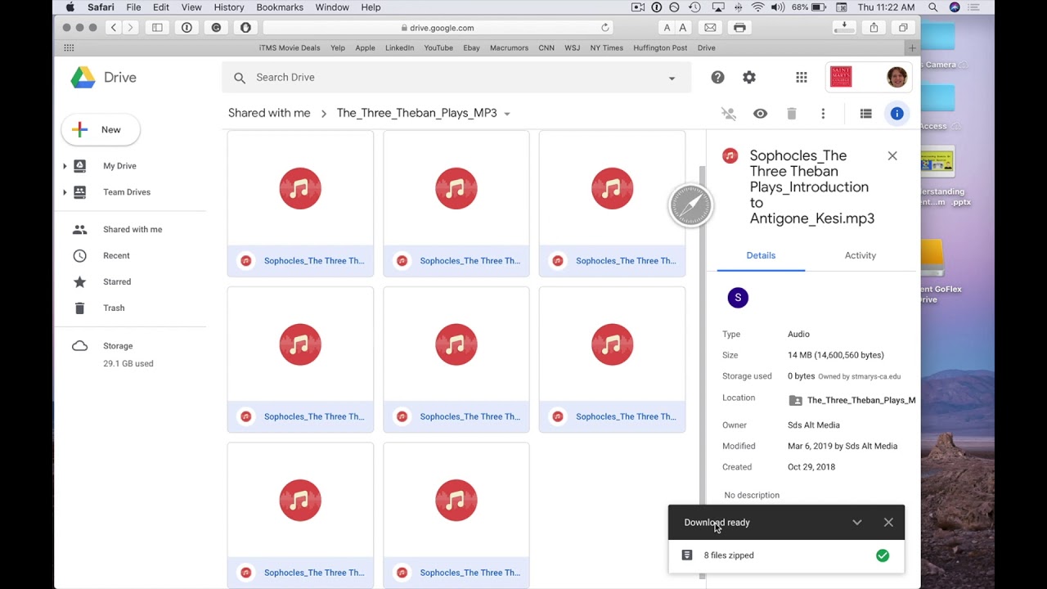Open NY Times bookmark
The height and width of the screenshot is (589, 1047).
coord(607,48)
